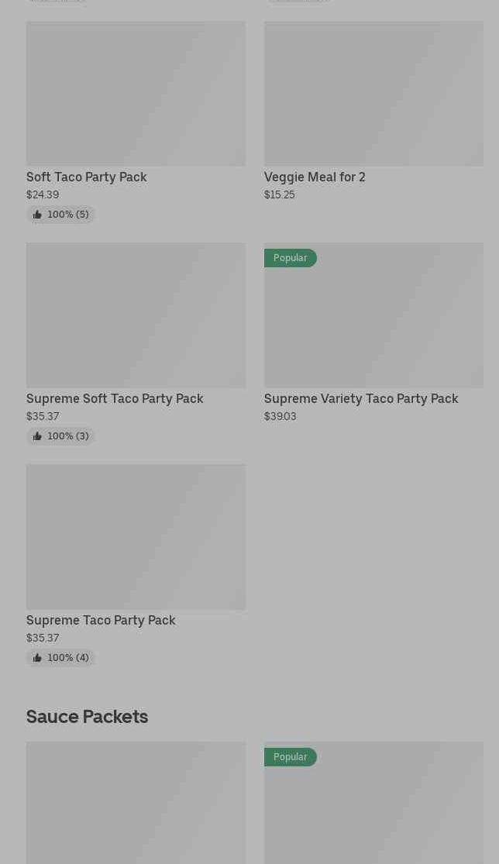Viewport: 499px width, 864px height.
Task: Click Popular badge in Sauce Packets section
Action: pos(290,757)
